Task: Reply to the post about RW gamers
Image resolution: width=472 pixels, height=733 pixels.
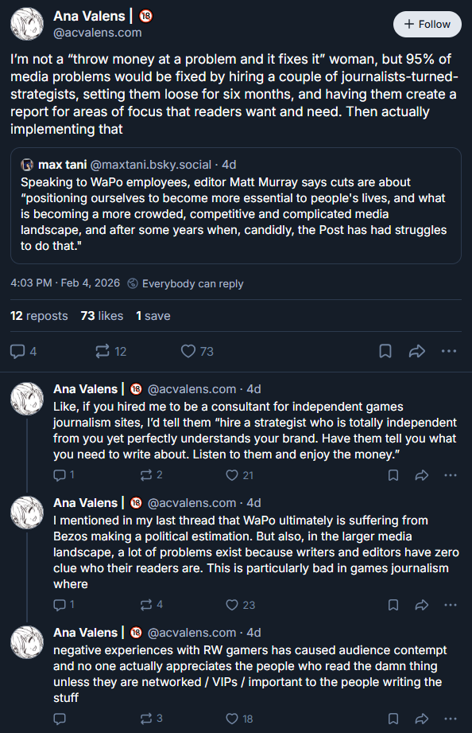Action: tap(60, 719)
